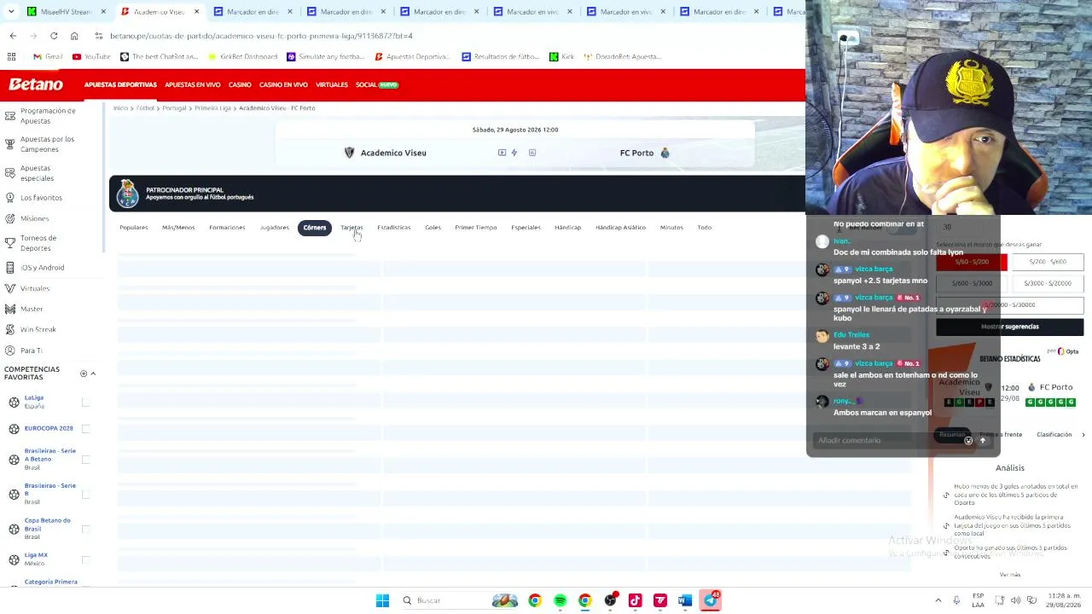Open the Virtuales menu item
This screenshot has height=614, width=1092.
click(x=332, y=84)
